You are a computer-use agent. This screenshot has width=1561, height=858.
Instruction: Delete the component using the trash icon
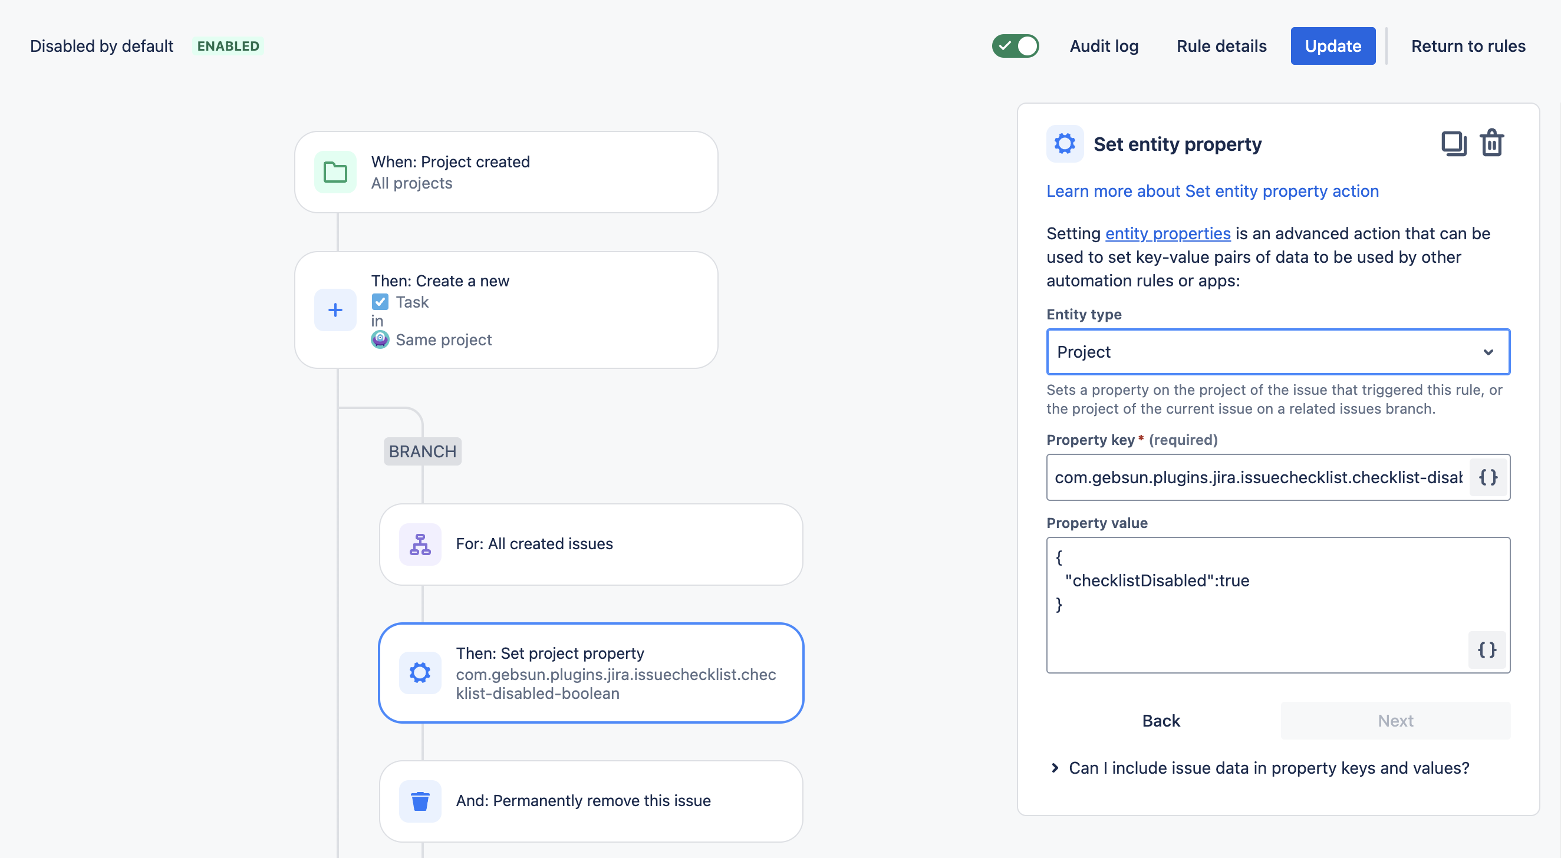(x=1491, y=144)
